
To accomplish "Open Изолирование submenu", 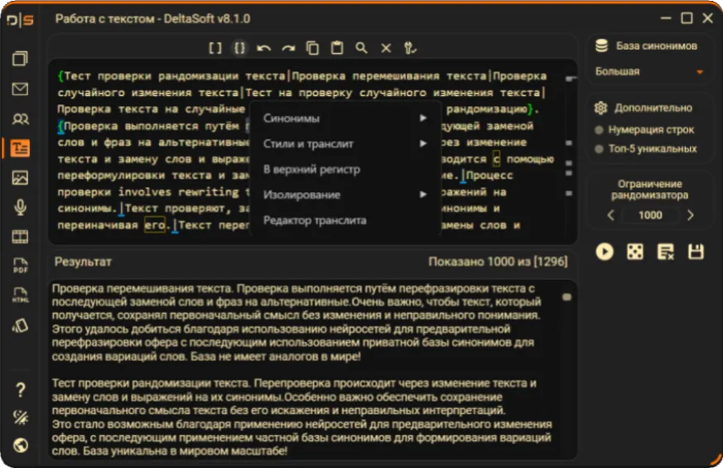I will coord(345,195).
